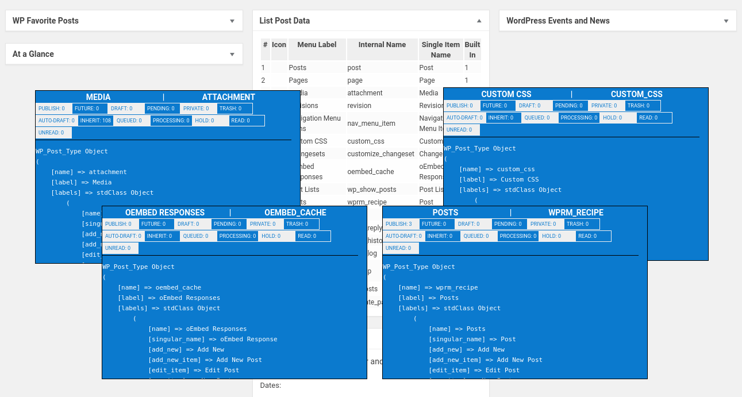
Task: Select the 'nav_menu_item' internal name cell
Action: (382, 124)
